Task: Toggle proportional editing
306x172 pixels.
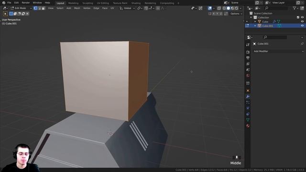Action: (158, 8)
